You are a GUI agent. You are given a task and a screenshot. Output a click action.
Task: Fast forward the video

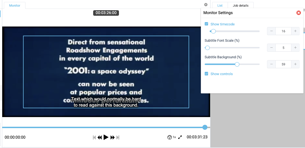point(112,137)
